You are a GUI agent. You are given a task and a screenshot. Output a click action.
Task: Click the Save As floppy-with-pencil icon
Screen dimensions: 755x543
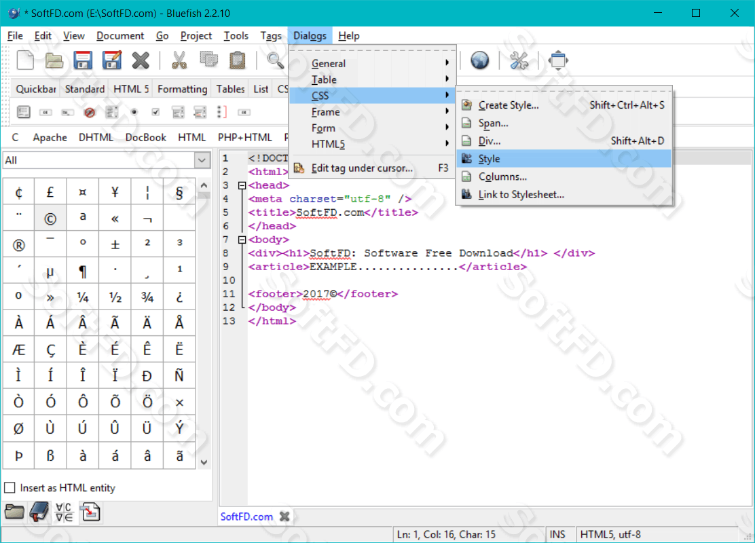tap(112, 60)
